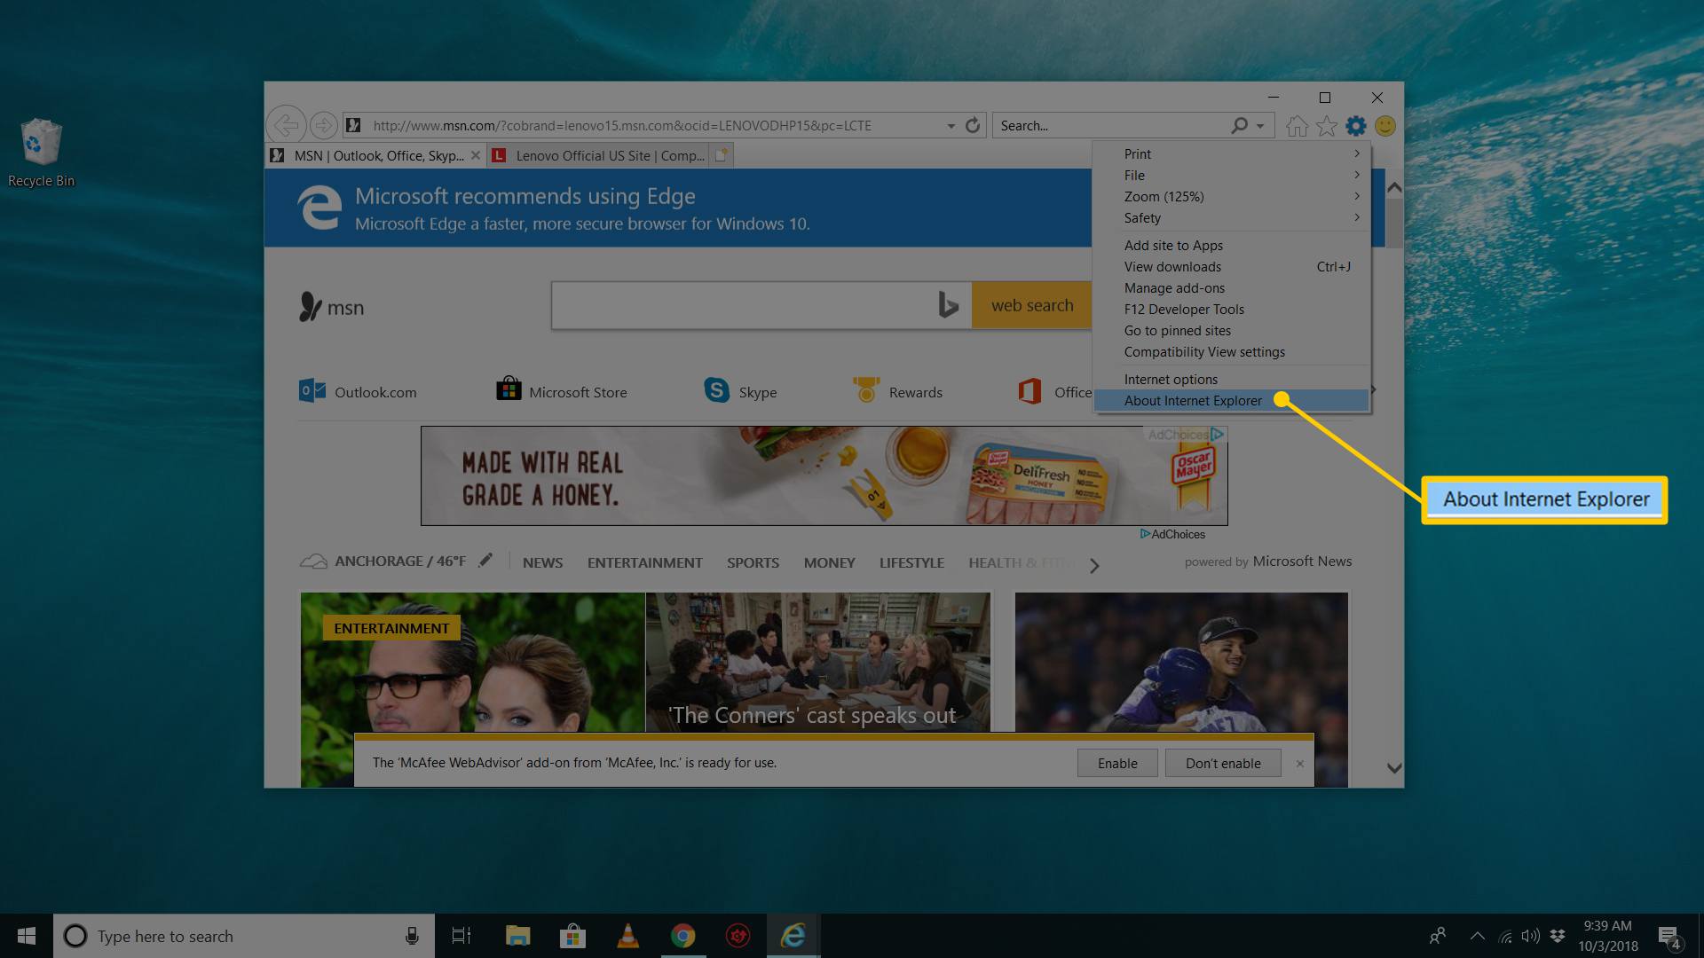This screenshot has width=1704, height=958.
Task: Expand the Print submenu arrow
Action: pos(1356,153)
